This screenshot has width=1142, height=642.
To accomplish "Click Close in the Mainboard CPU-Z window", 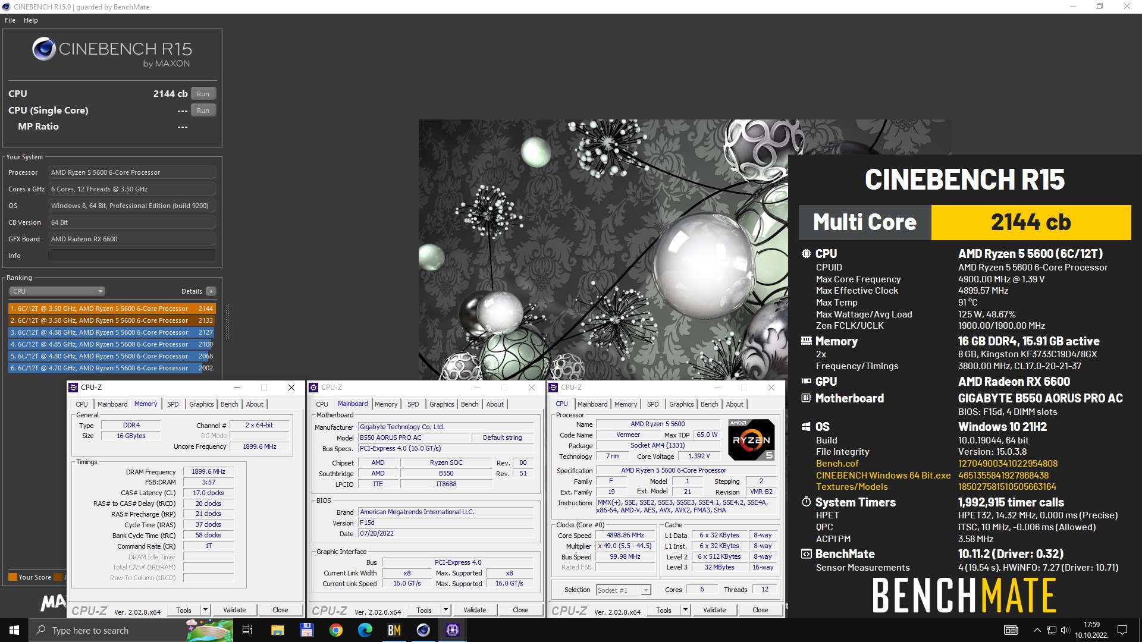I will click(520, 610).
